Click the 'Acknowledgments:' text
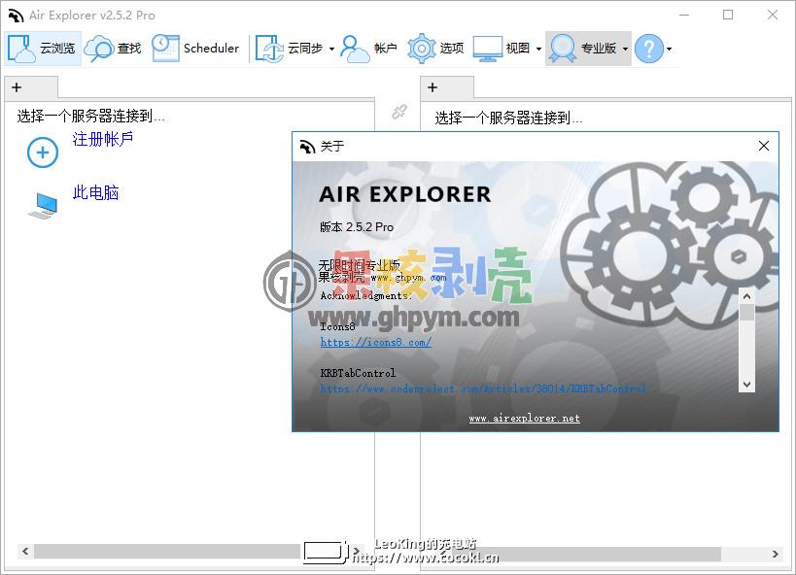796x575 pixels. (365, 295)
